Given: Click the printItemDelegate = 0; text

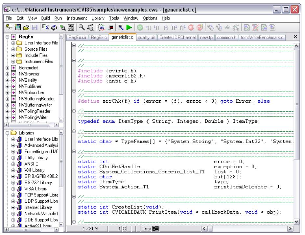Looking at the screenshot, I should tap(248, 187).
